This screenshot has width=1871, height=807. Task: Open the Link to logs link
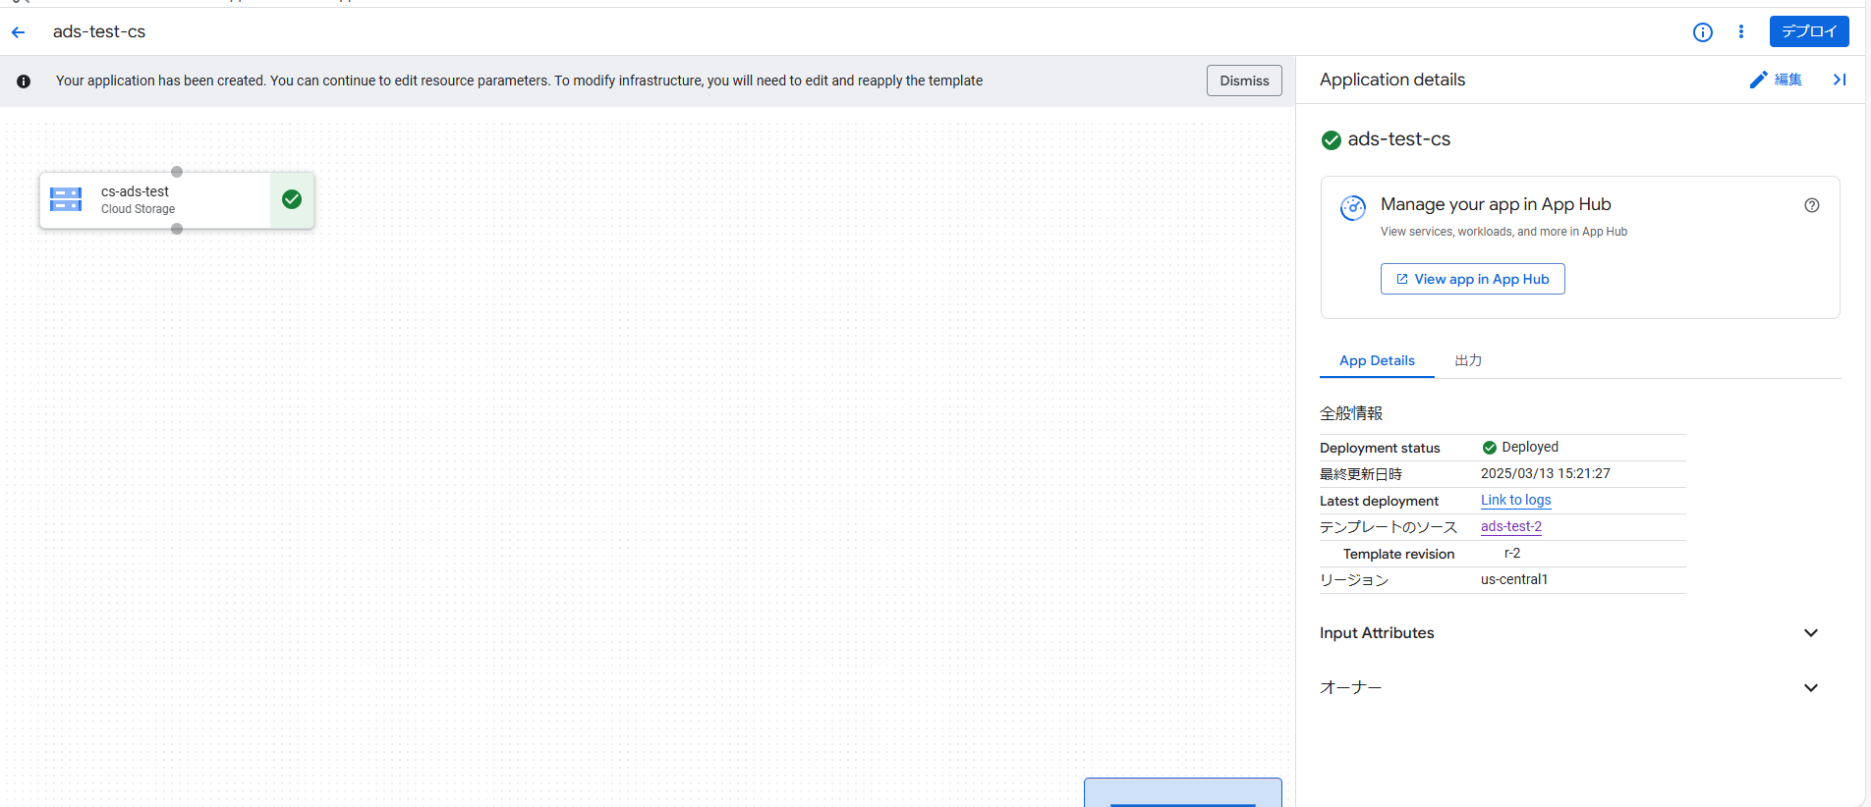[x=1516, y=500]
